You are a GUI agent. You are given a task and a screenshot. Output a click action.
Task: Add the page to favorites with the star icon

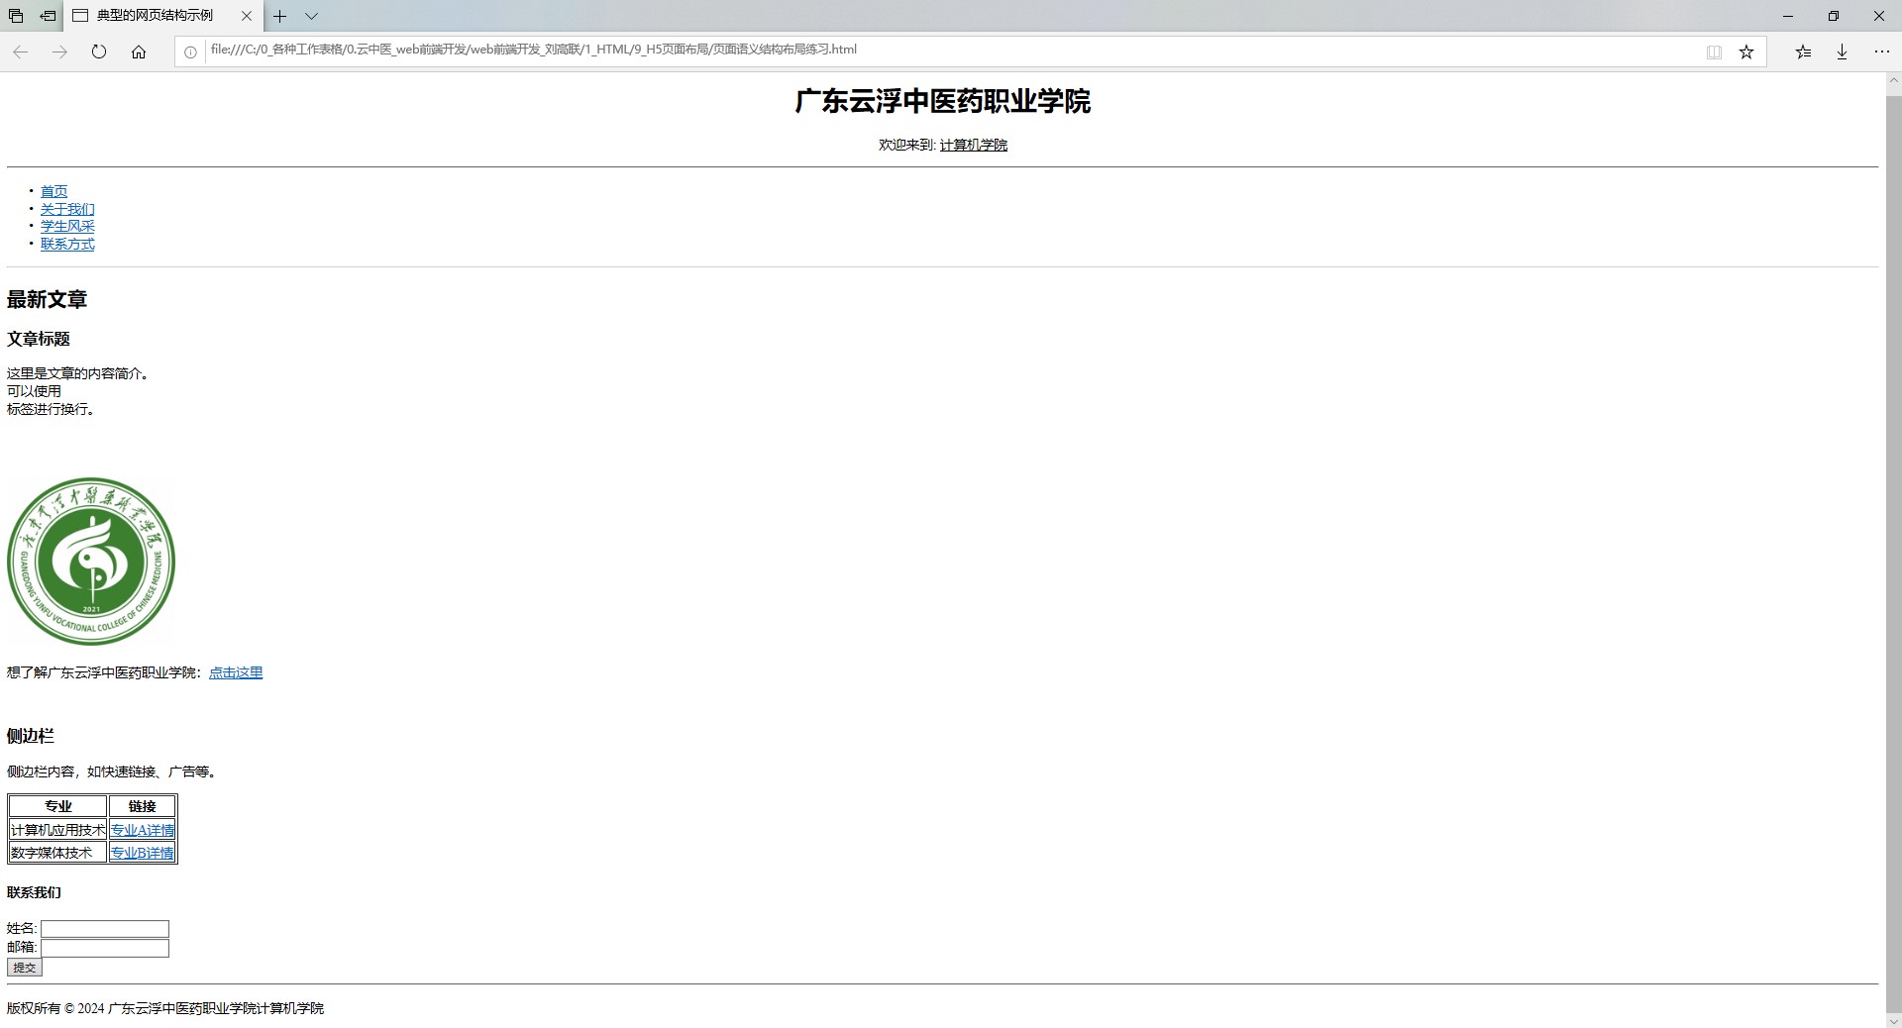(1746, 51)
